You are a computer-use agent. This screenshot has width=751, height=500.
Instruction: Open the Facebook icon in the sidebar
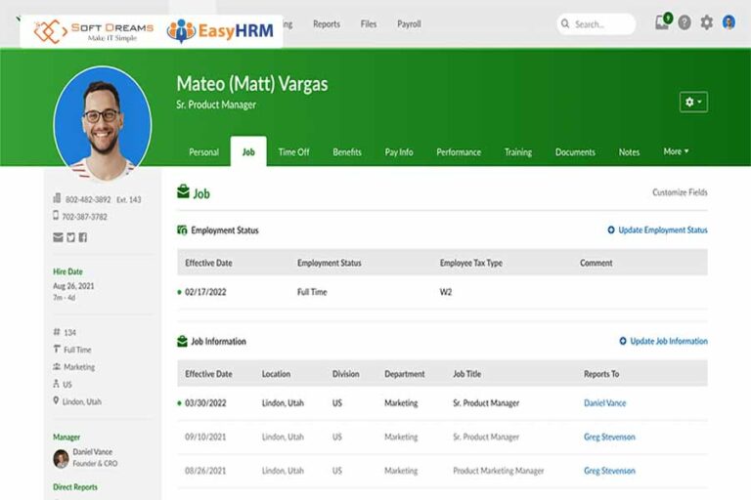pyautogui.click(x=82, y=237)
